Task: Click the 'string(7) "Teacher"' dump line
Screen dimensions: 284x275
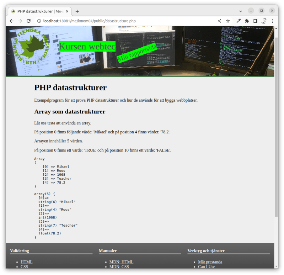Action: [58, 225]
